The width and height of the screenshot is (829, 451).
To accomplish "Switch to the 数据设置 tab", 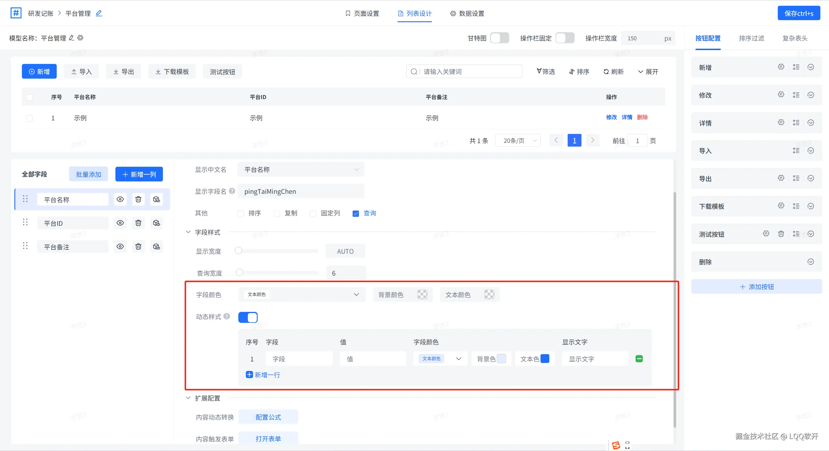I will coord(467,14).
